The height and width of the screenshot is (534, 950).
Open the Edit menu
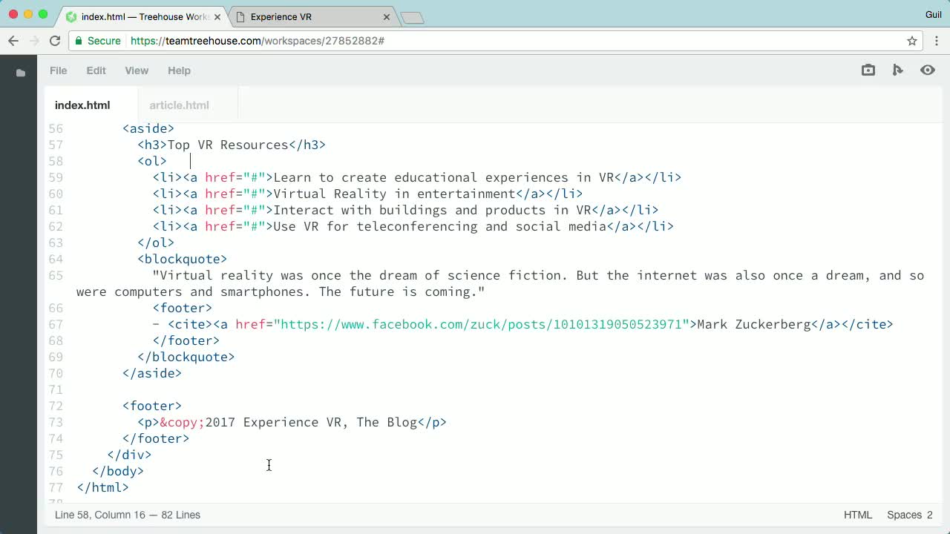[x=96, y=70]
